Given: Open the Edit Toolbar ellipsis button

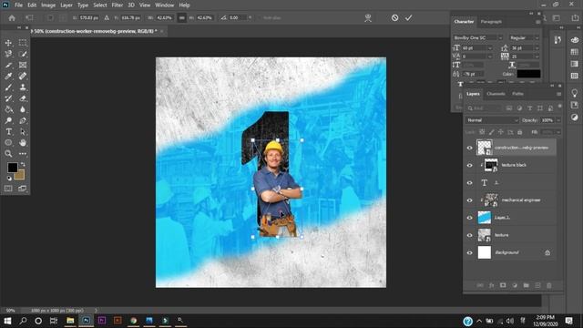Looking at the screenshot, I should click(x=23, y=154).
